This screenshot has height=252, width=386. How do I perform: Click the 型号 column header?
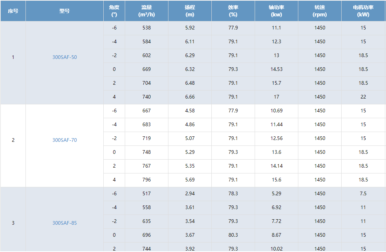(x=64, y=11)
